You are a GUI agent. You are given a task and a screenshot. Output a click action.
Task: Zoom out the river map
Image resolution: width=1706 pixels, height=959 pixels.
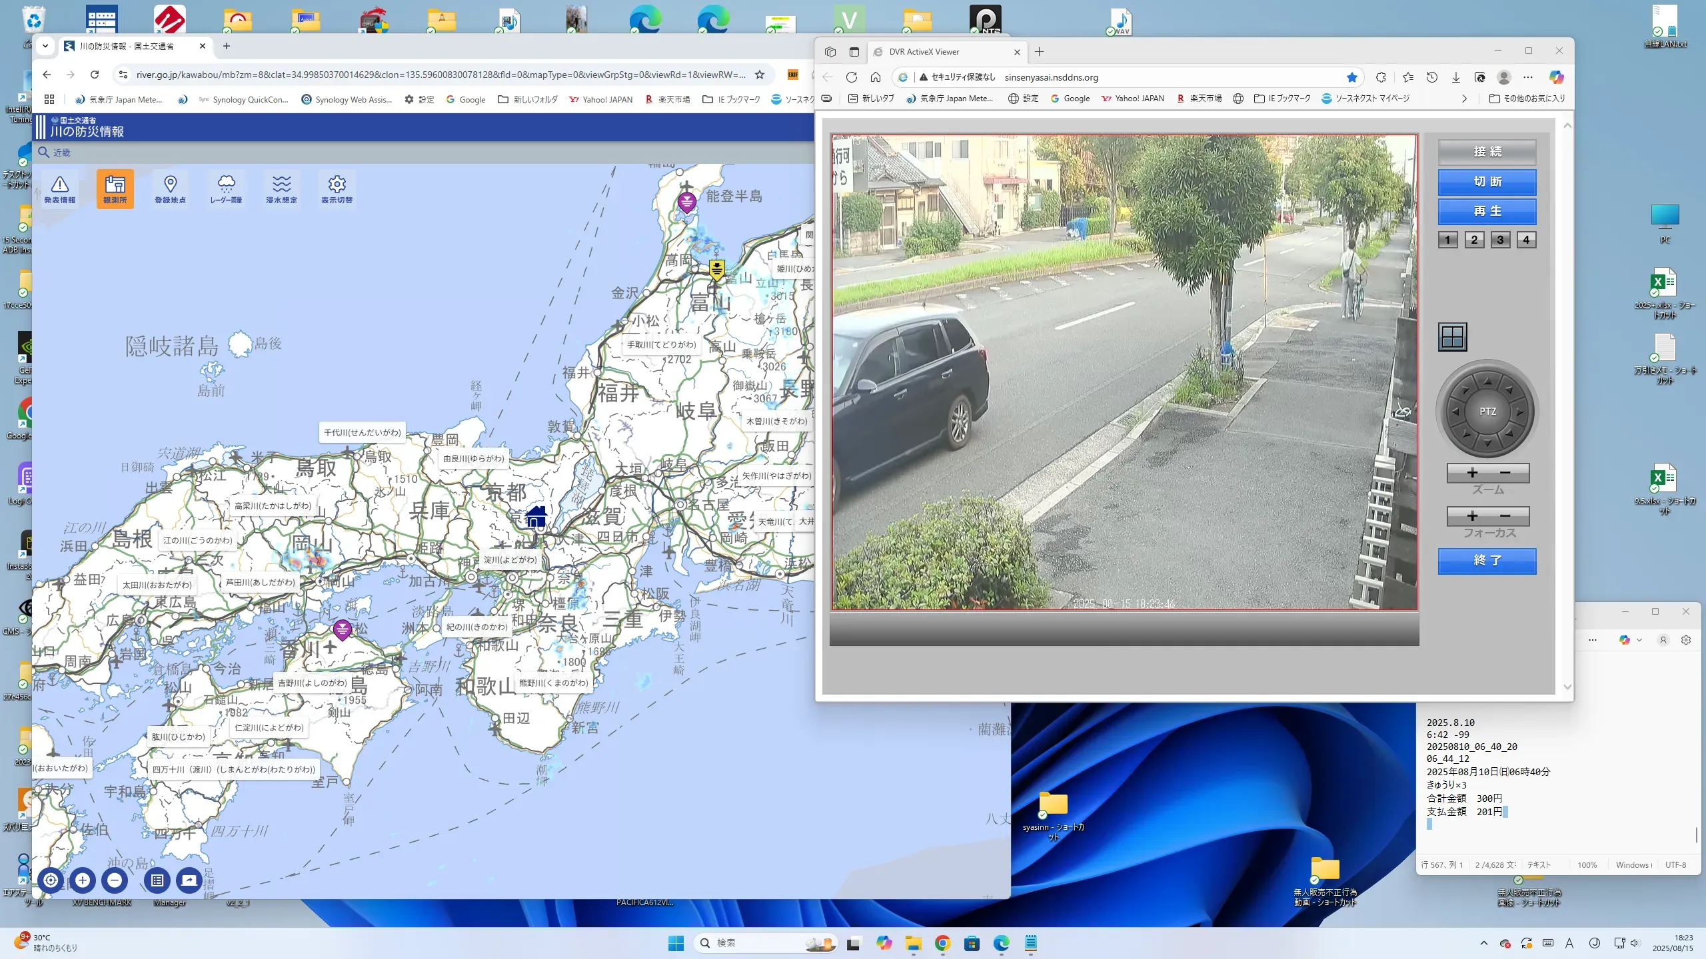point(115,880)
